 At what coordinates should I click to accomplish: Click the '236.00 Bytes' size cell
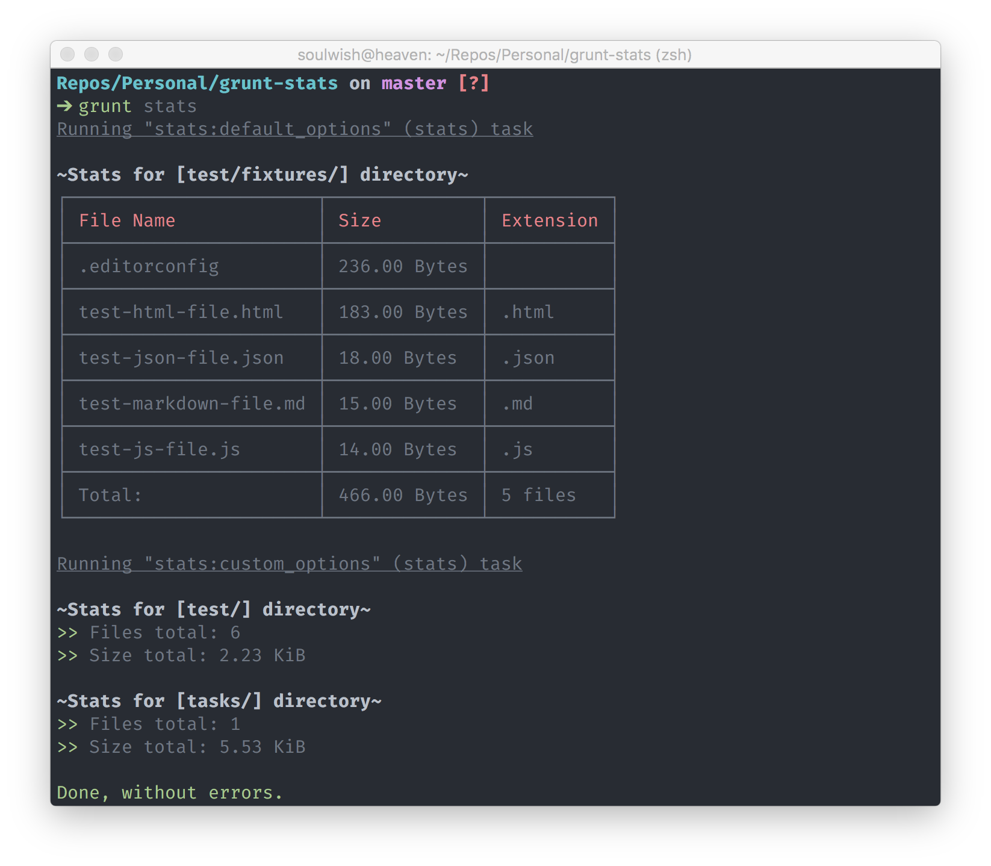point(403,266)
